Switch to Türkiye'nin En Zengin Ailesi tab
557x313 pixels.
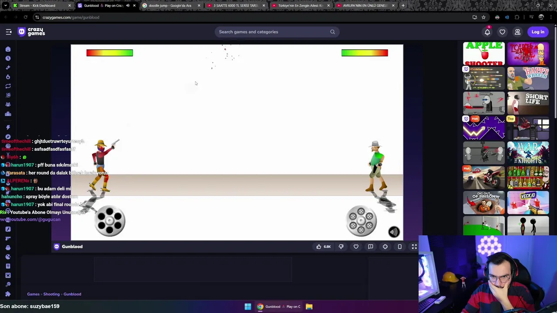[x=300, y=6]
